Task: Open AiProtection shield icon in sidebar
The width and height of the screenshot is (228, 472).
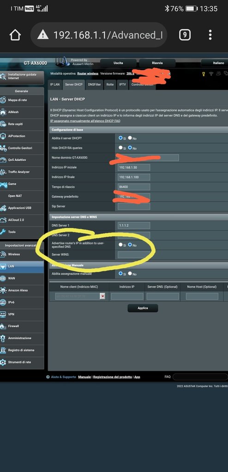Action: pos(3,136)
